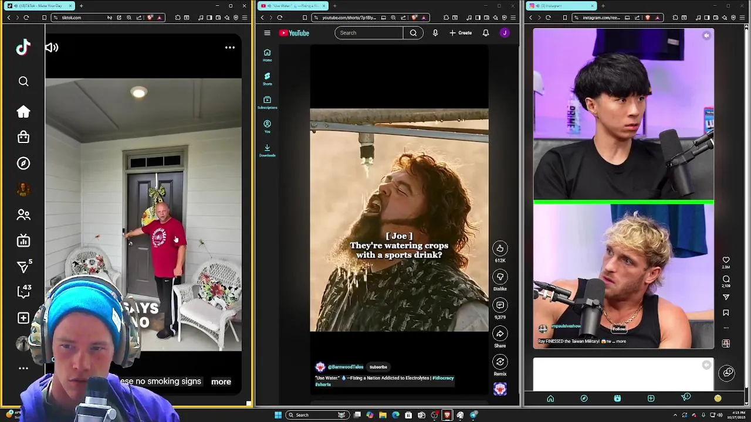Open TikTok Friends icon in sidebar
This screenshot has height=422, width=751.
[x=23, y=215]
